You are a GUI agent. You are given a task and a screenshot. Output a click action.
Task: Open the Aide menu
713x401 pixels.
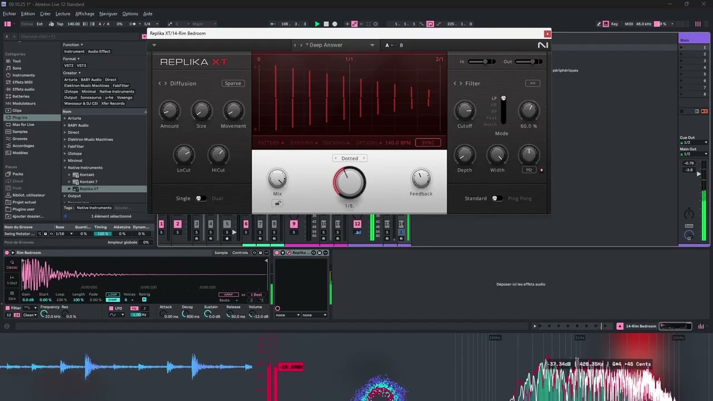148,14
